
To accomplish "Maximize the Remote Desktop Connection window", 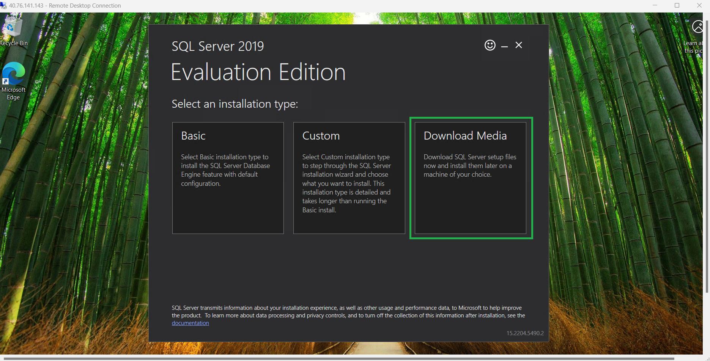I will click(x=677, y=5).
